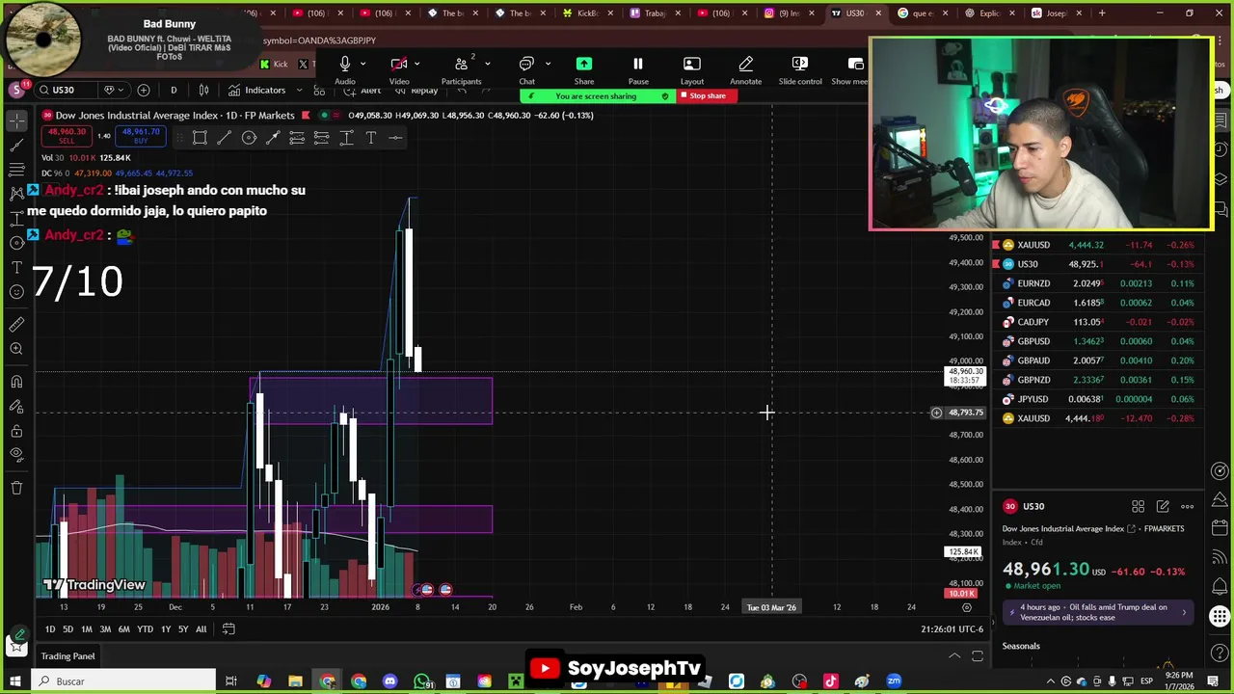The width and height of the screenshot is (1234, 694).
Task: Open the go to date calendar
Action: [228, 629]
